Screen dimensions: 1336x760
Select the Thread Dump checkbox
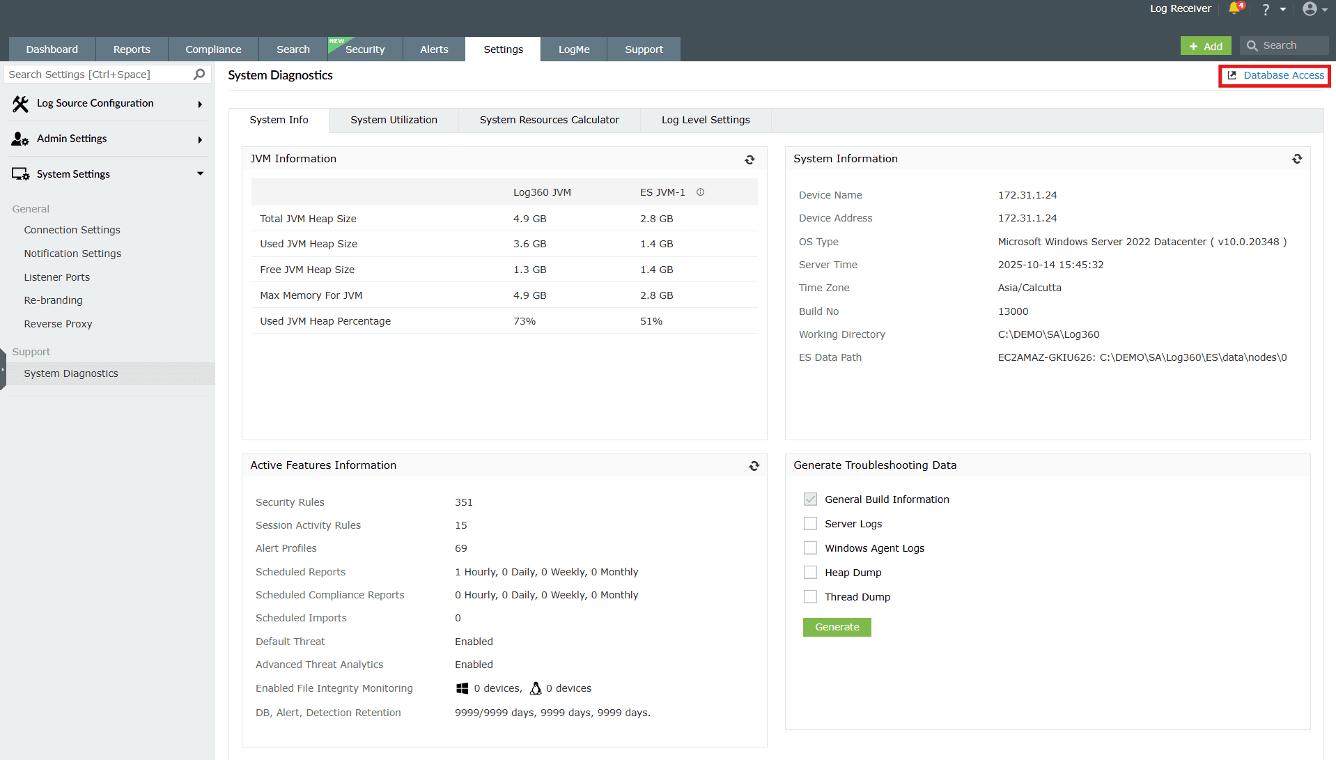810,596
